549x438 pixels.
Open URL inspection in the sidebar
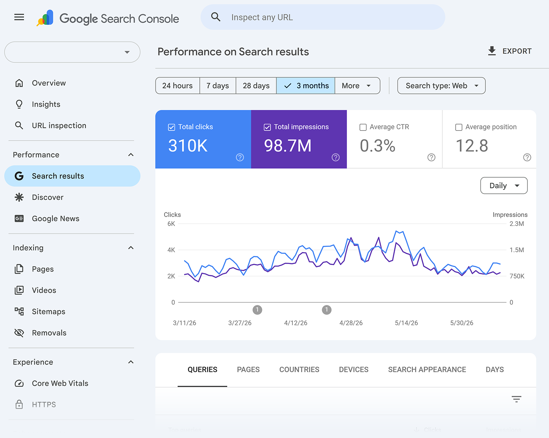click(72, 125)
